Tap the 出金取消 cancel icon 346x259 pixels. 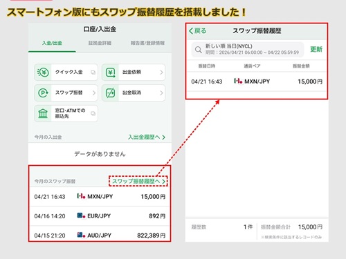(x=111, y=93)
